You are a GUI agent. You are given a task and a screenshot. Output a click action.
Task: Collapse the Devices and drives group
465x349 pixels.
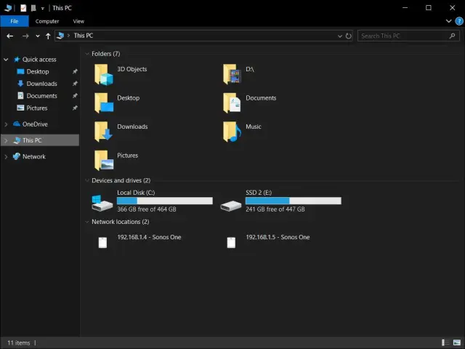click(x=86, y=180)
